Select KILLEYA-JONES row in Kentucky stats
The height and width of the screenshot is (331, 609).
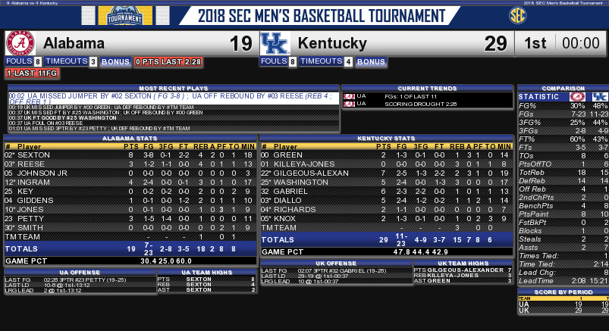coord(387,164)
